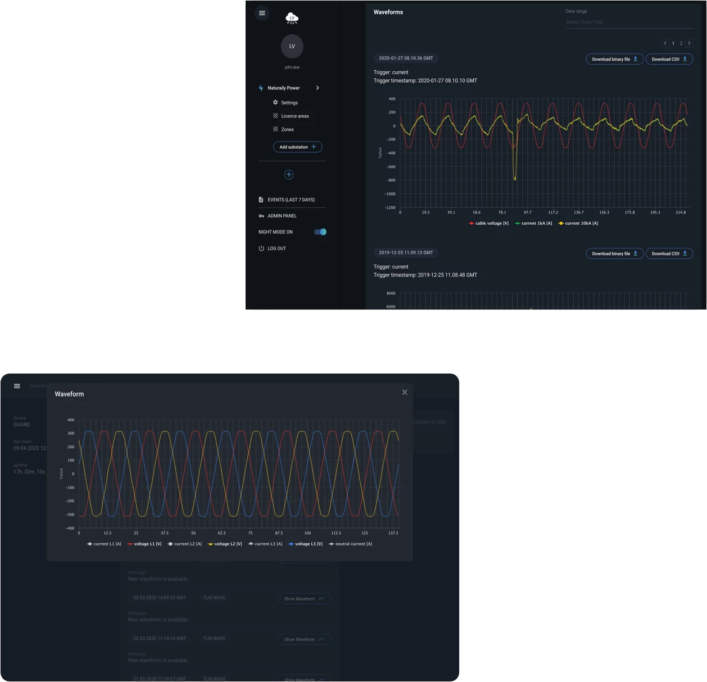Toggle current L1 [A] legend entry
Viewport: 707px width, 682px height.
(x=104, y=544)
